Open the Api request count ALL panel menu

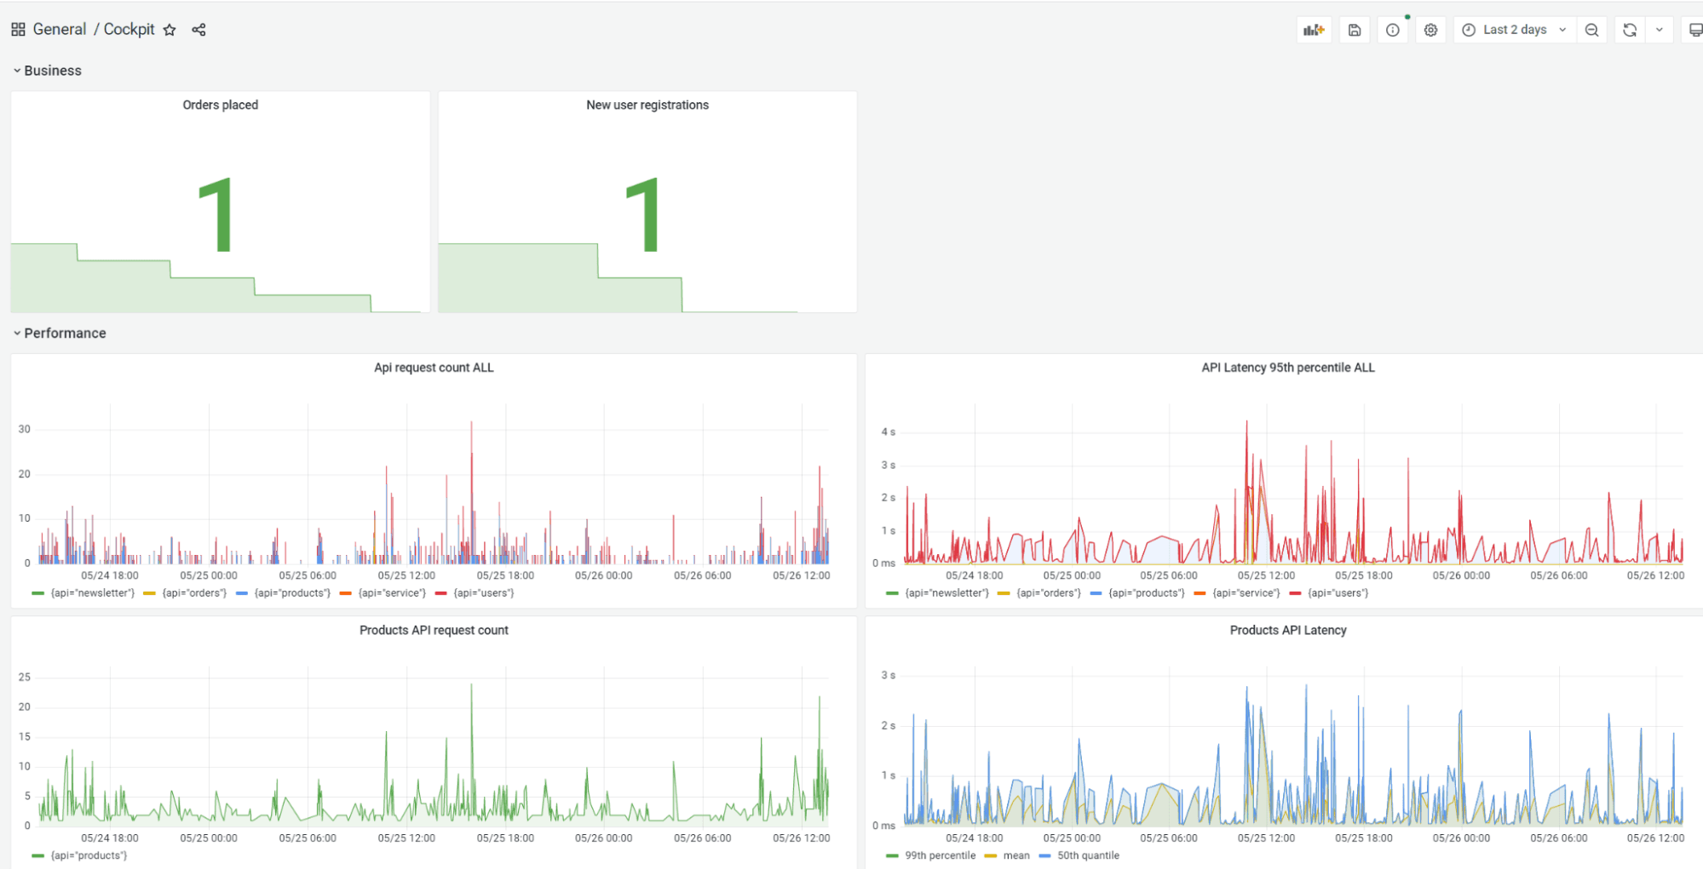[x=433, y=367]
